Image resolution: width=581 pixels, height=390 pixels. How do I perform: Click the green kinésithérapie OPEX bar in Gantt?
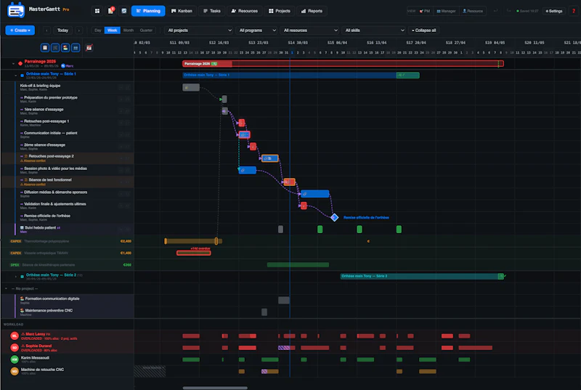point(298,265)
